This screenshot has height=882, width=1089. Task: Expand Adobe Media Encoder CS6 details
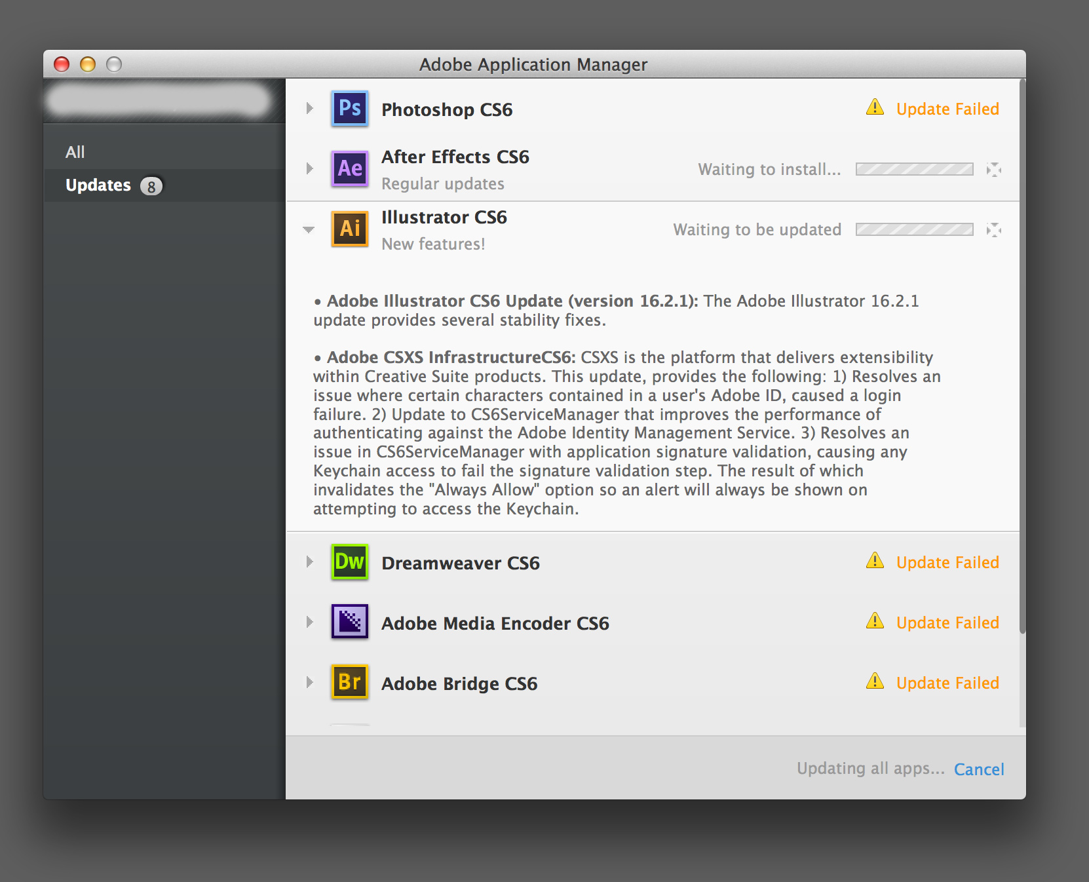click(310, 622)
